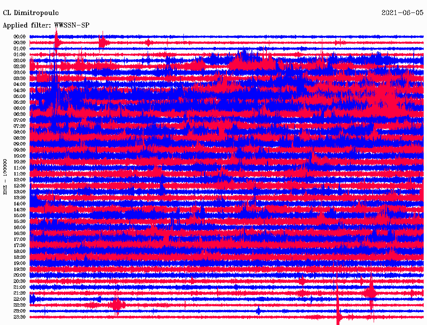
Task: Click the 04:00 time label
Action: [20, 85]
